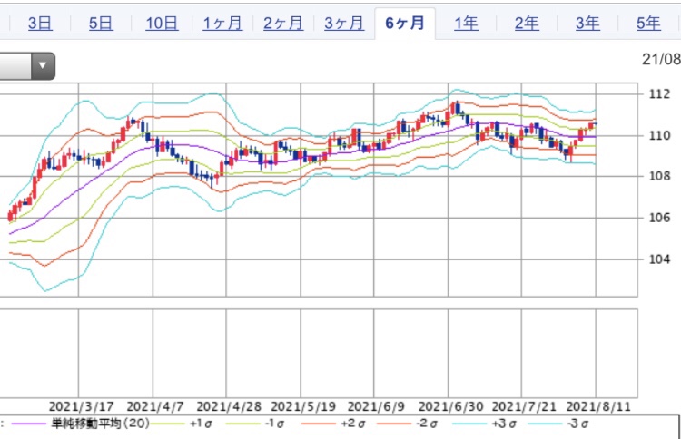Switch to the 2年 chart view
Screen dimensions: 681x439
(527, 24)
